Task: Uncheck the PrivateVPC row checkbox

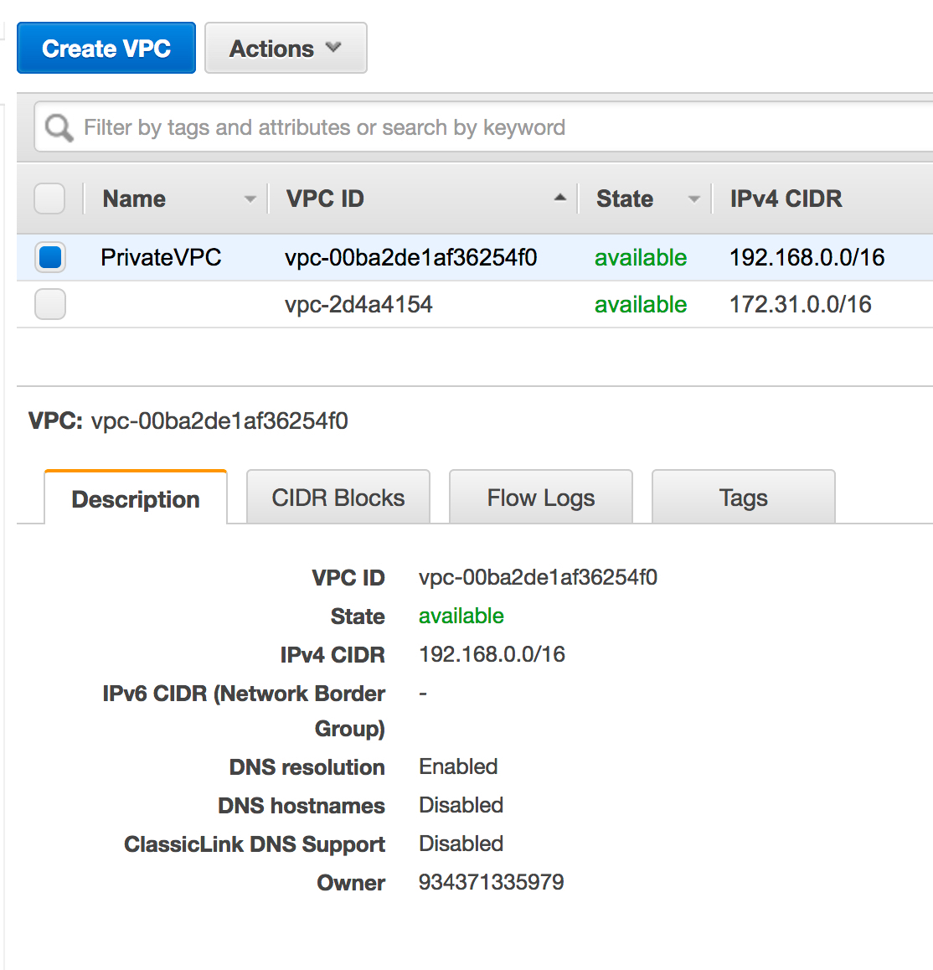Action: pos(49,257)
